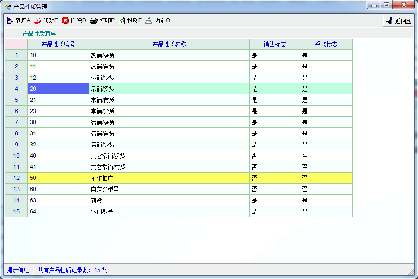Screen dimensions: 418x279
Task: Click the Modify (修改E) toolbar icon
Action: point(38,20)
